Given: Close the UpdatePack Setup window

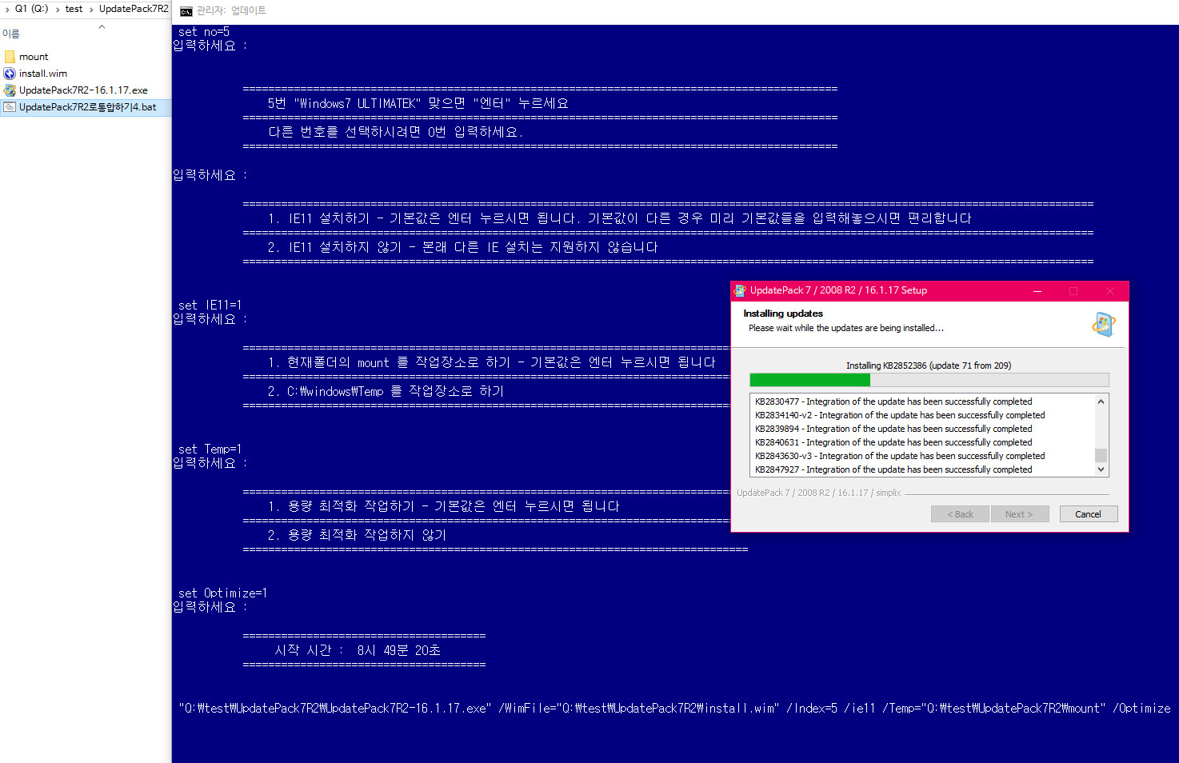Looking at the screenshot, I should point(1109,291).
